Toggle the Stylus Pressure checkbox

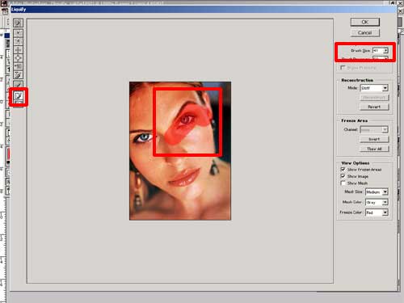tap(343, 68)
